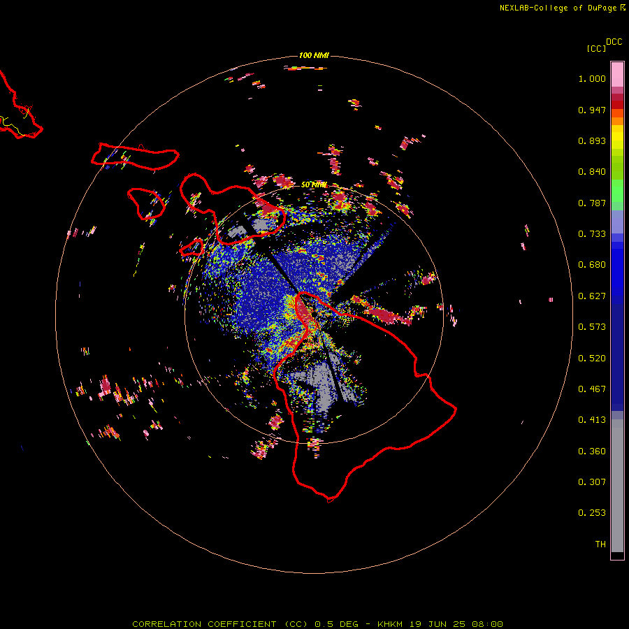Click the 19 JUN 25 date text
The width and height of the screenshot is (629, 629).
point(438,624)
